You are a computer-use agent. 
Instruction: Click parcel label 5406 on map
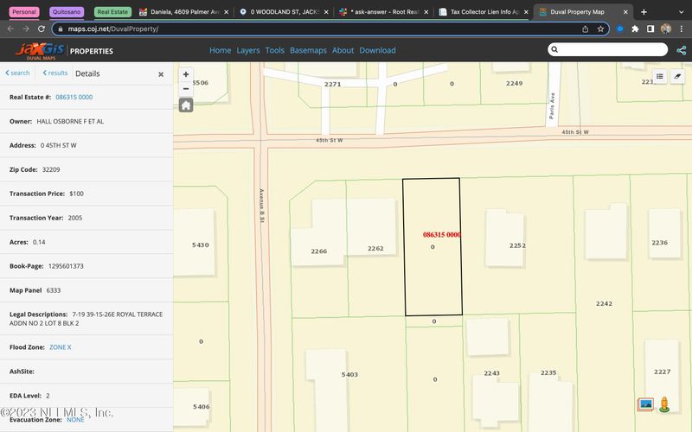[202, 407]
